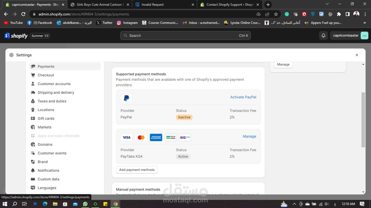Click the American Express icon
Image resolution: width=371 pixels, height=208 pixels.
[156, 137]
